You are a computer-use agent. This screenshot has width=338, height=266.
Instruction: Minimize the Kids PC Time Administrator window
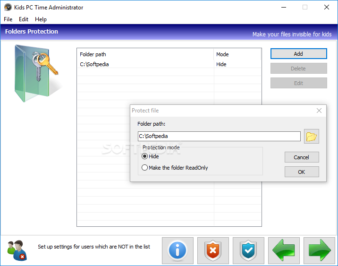point(284,8)
